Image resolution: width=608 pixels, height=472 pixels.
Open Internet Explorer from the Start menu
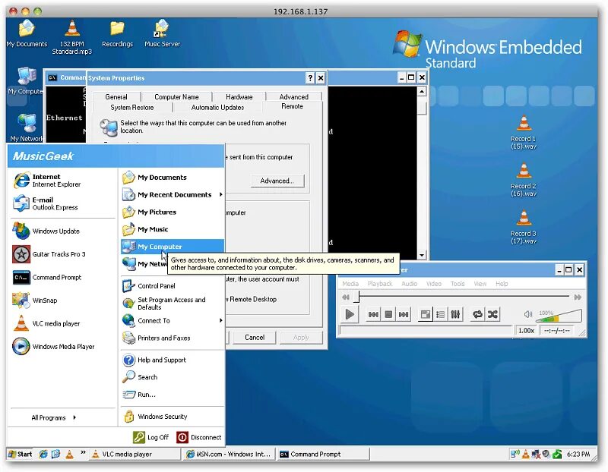pyautogui.click(x=62, y=181)
